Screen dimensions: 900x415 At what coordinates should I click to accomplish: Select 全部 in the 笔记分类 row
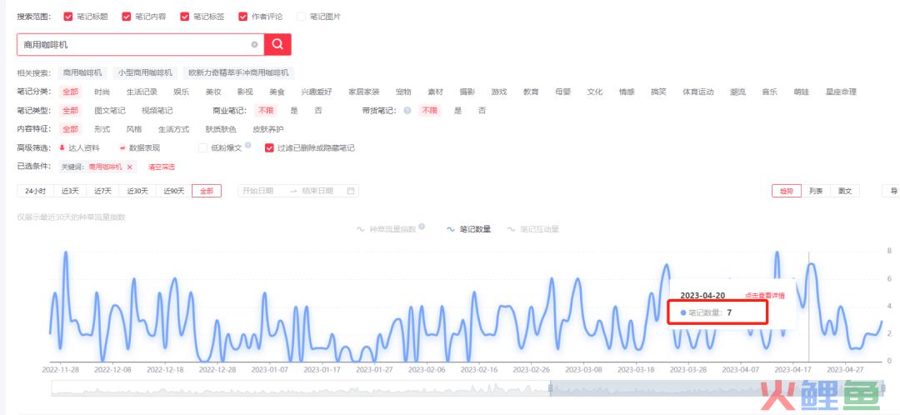70,92
